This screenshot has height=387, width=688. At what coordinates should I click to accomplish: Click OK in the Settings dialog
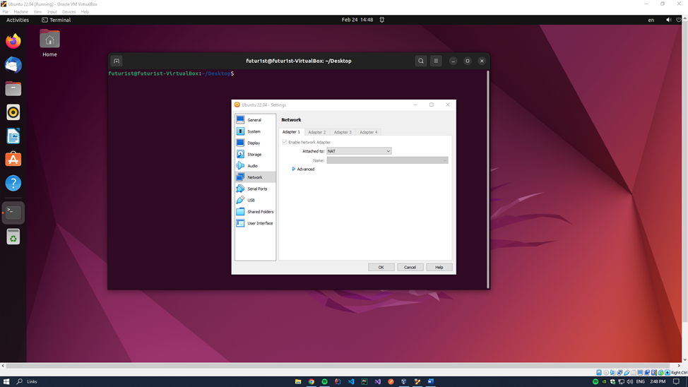click(x=381, y=267)
